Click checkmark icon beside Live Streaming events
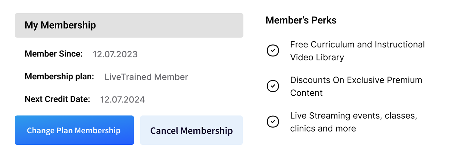 [273, 122]
